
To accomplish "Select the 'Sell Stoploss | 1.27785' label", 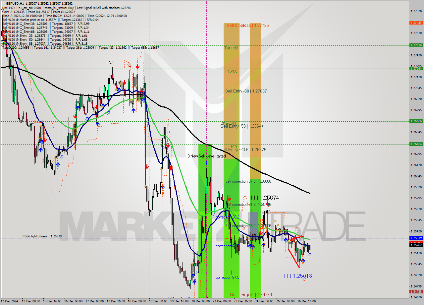I will coord(248,25).
